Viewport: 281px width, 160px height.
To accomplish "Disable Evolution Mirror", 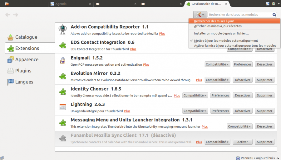I will coord(243,80).
